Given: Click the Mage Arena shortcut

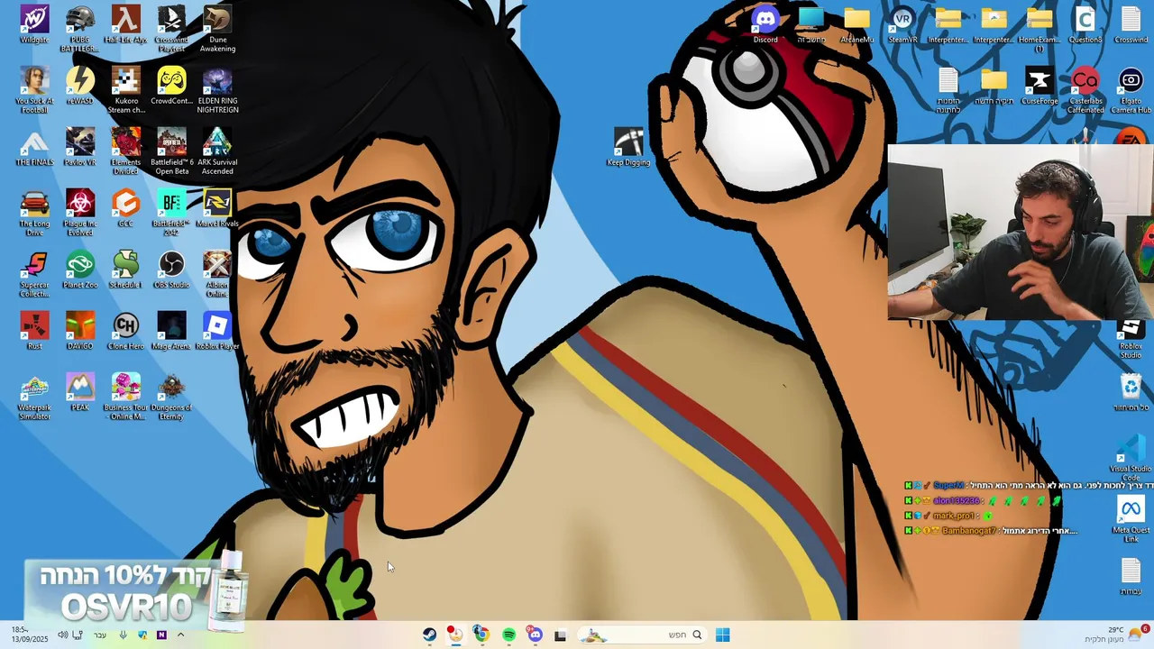Looking at the screenshot, I should (171, 332).
